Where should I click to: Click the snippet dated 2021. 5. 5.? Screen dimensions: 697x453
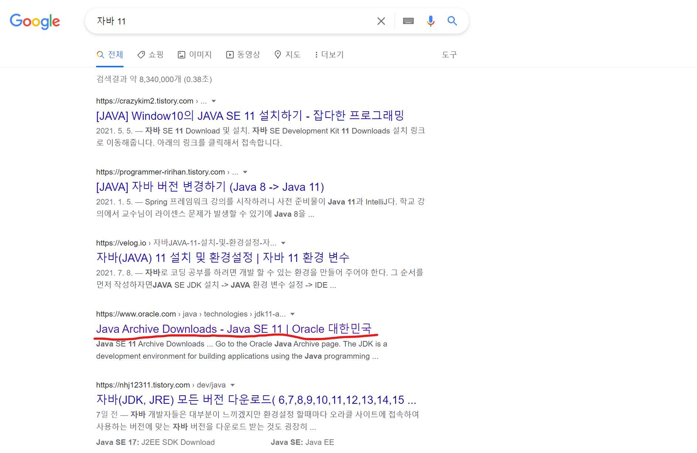pos(261,136)
